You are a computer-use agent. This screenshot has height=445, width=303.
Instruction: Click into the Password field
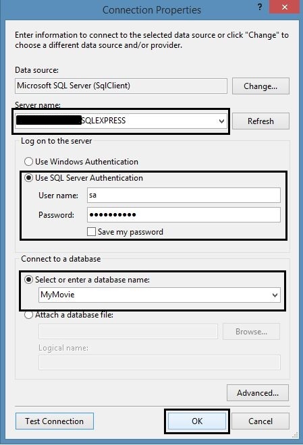click(x=184, y=214)
